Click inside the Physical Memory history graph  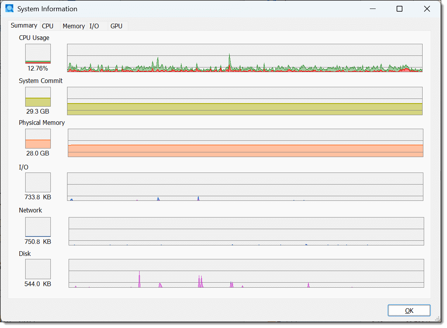(245, 143)
